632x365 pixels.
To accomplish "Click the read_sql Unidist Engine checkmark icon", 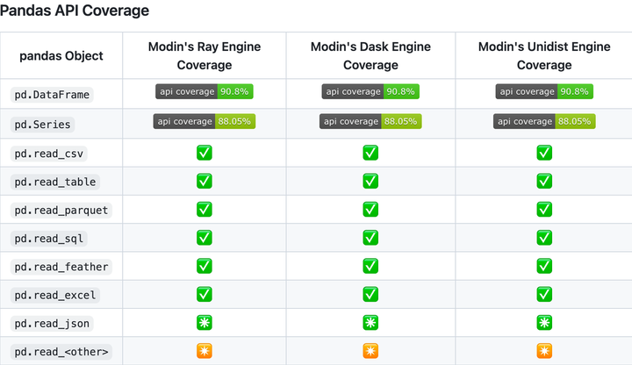I will (x=544, y=238).
